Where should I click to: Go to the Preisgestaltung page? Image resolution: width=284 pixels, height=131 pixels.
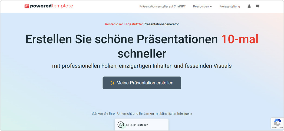(229, 6)
